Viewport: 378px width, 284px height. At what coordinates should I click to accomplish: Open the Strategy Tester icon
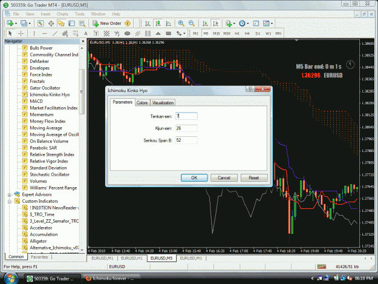point(82,24)
